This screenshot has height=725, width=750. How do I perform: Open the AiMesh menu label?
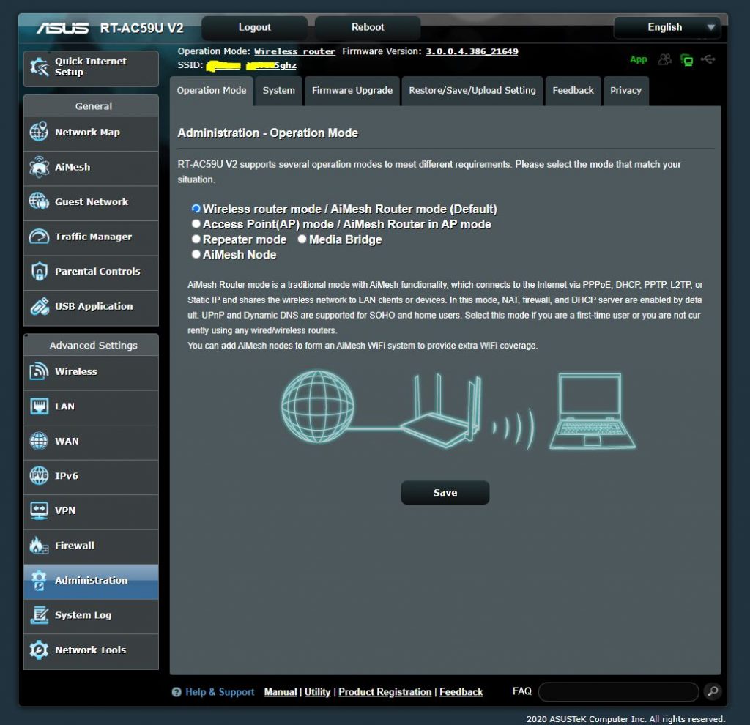coord(73,167)
